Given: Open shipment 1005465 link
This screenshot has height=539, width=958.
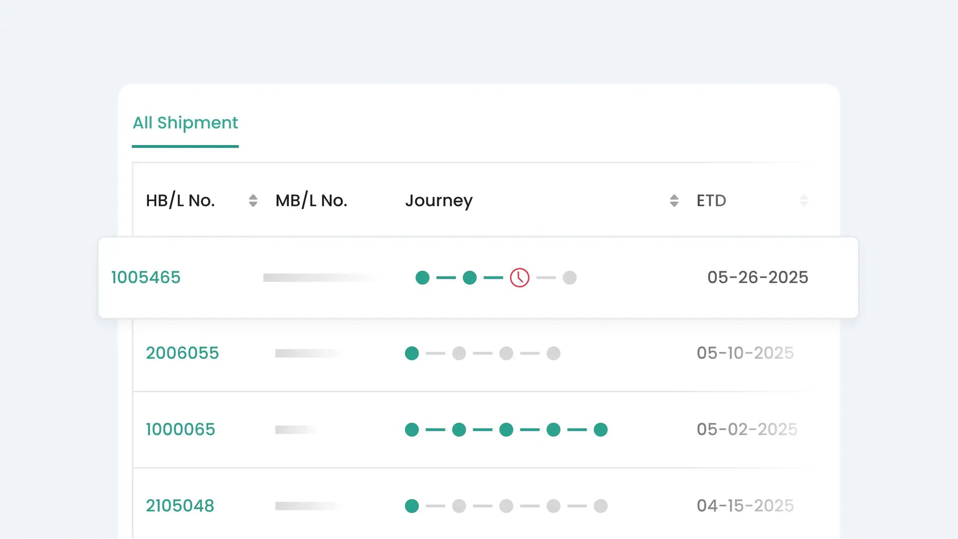Looking at the screenshot, I should 146,277.
